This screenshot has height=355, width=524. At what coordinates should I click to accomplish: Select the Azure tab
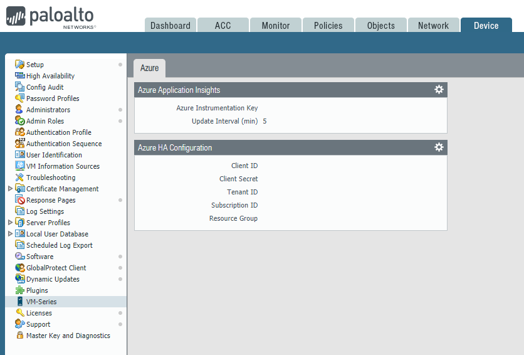149,68
